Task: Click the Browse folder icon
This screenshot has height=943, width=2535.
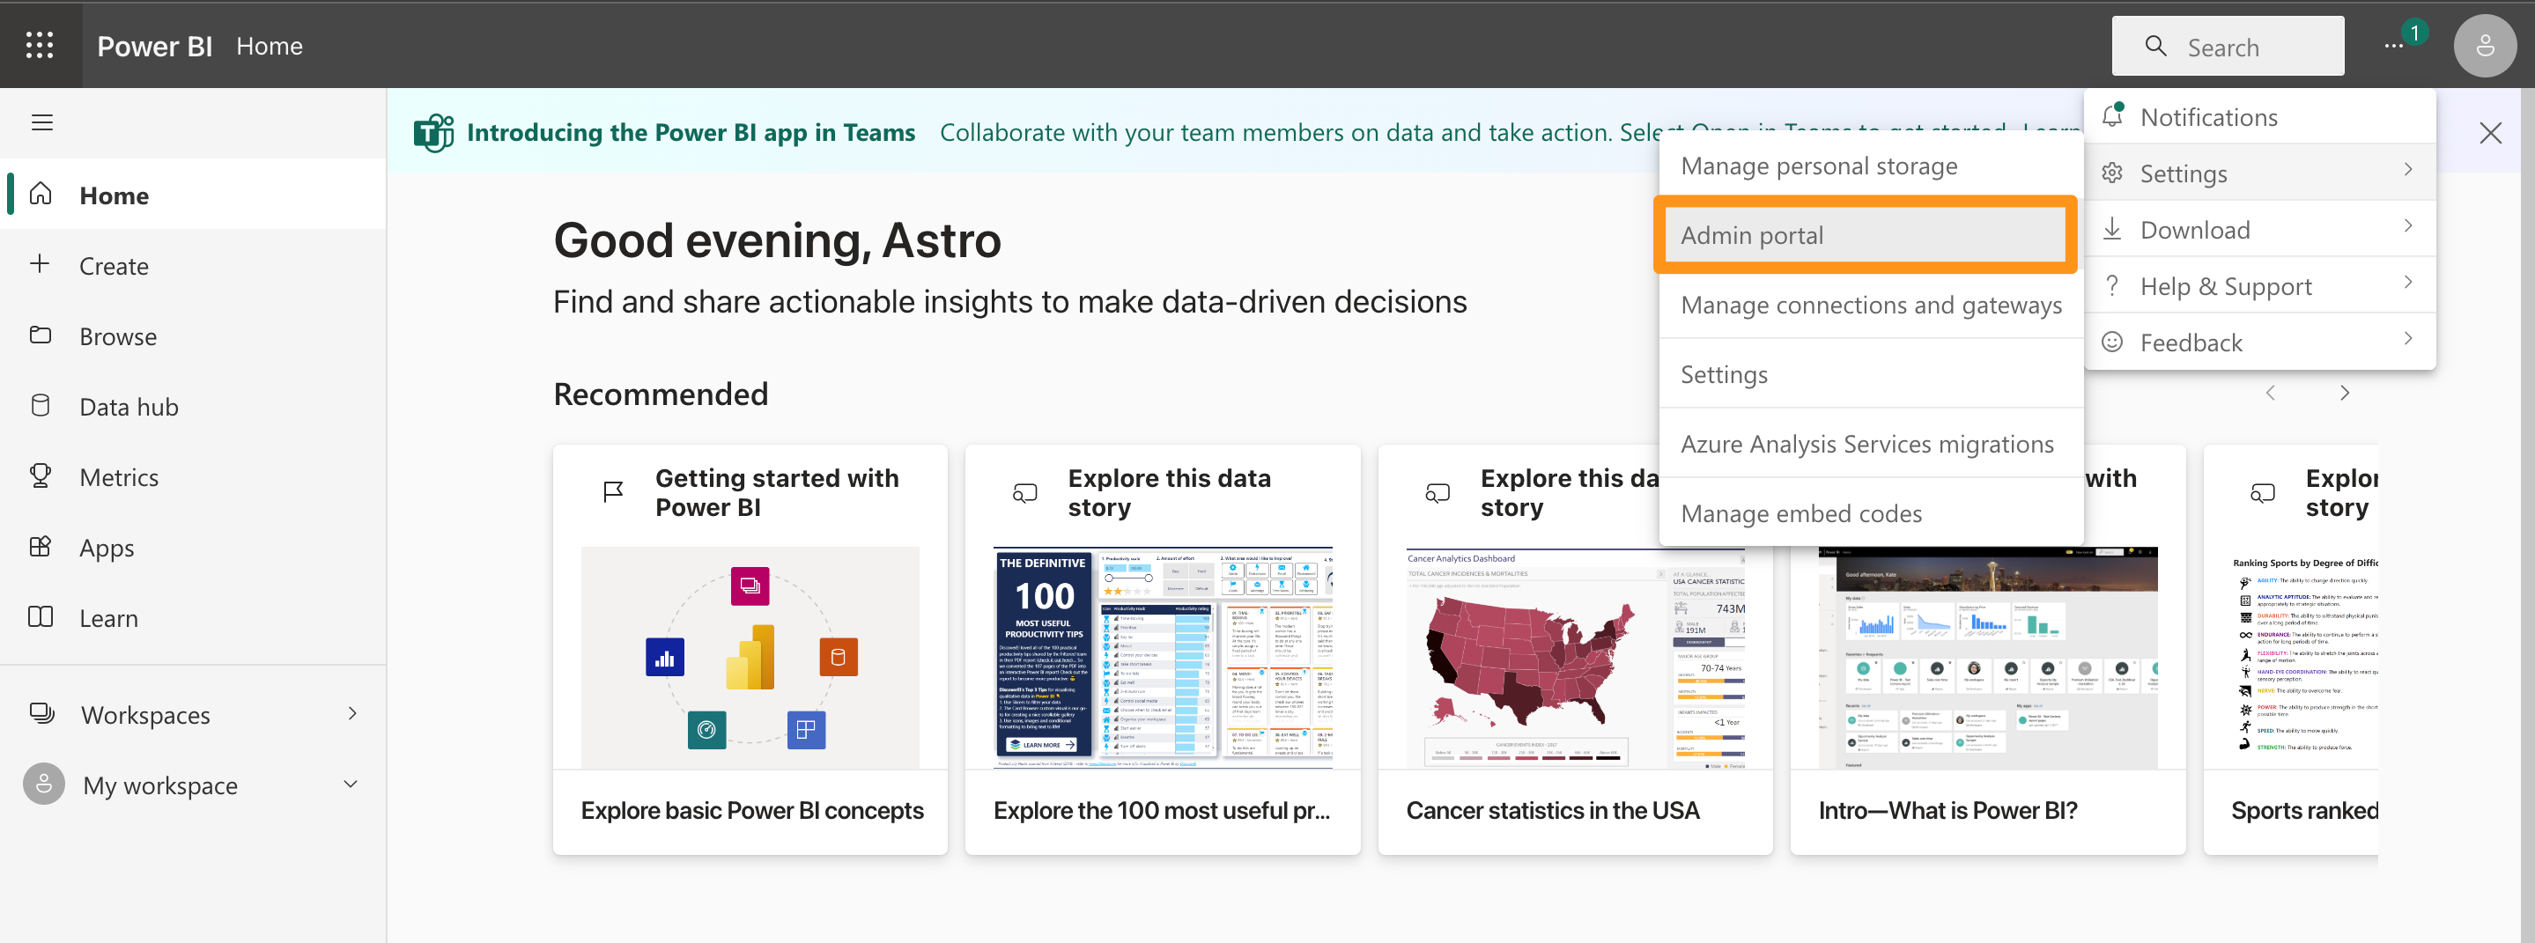Action: click(x=41, y=335)
